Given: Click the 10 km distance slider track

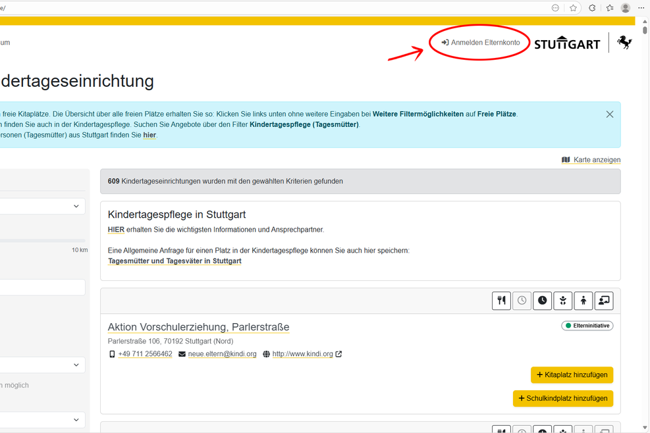Looking at the screenshot, I should pyautogui.click(x=42, y=241).
